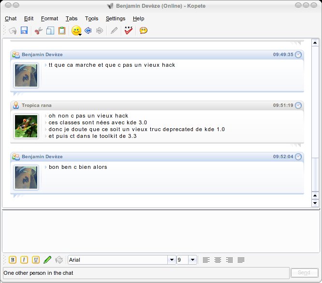Click the yellow chat bubble toolbar icon
322x283 pixels.
point(143,30)
